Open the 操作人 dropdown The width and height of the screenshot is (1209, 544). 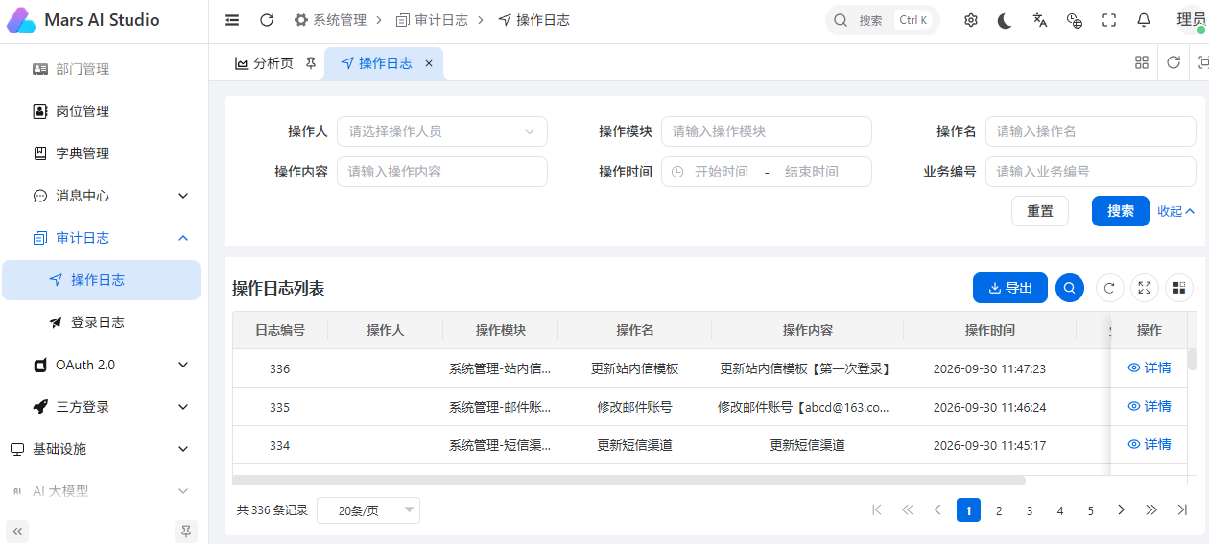(x=442, y=131)
